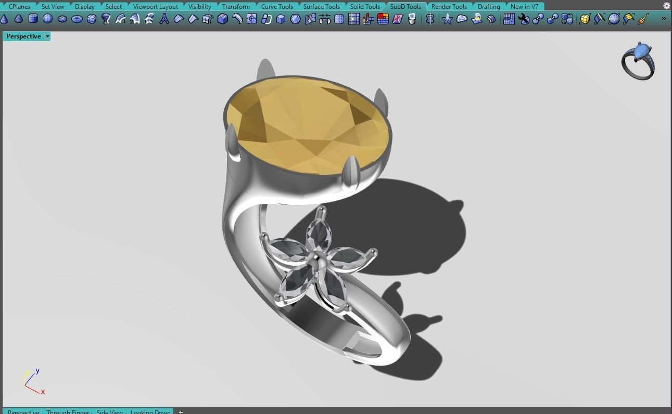Open the Set View toolbar tab
The height and width of the screenshot is (414, 672).
(x=53, y=7)
